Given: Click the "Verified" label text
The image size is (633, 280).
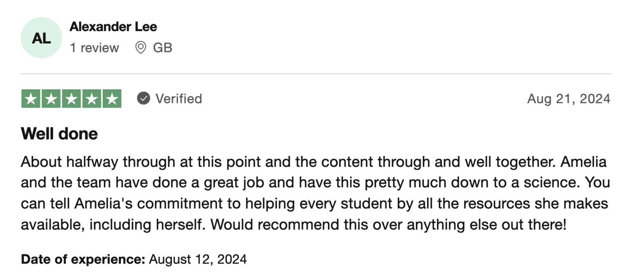Looking at the screenshot, I should point(178,99).
